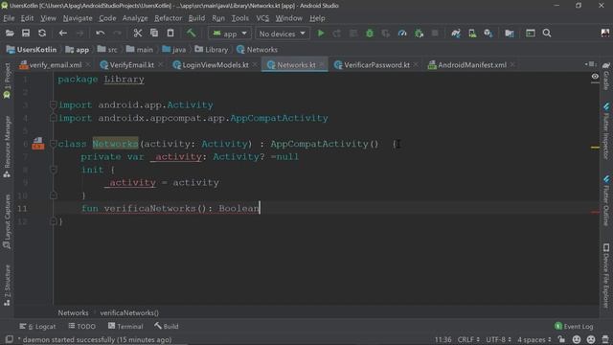Navigate back with the left arrow icon
Viewport: 613px width, 345px height.
coord(62,34)
